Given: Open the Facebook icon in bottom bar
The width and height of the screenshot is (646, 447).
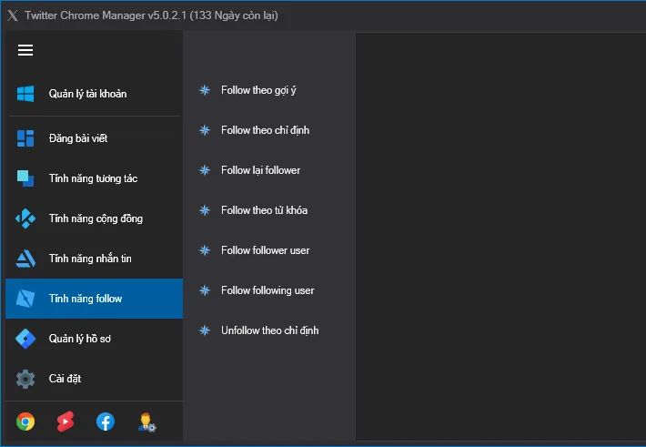Looking at the screenshot, I should pos(106,422).
